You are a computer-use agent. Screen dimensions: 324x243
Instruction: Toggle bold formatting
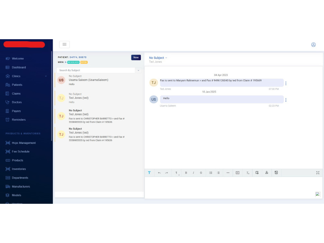pyautogui.click(x=186, y=173)
